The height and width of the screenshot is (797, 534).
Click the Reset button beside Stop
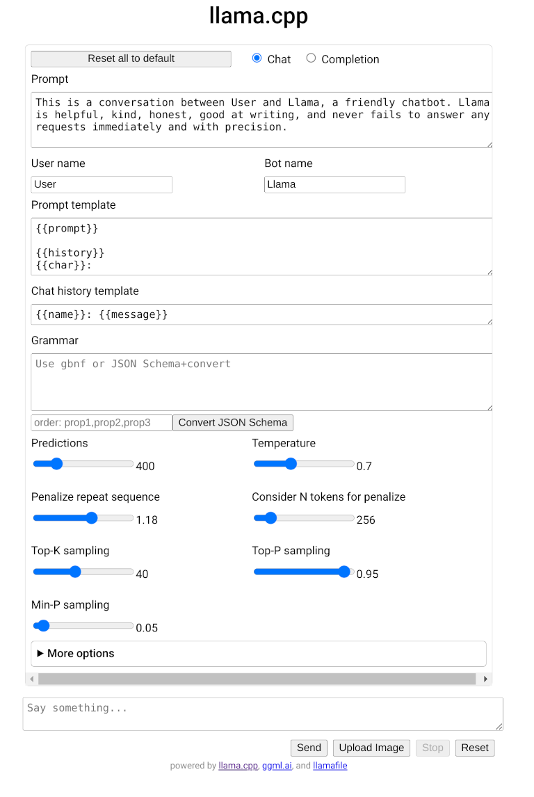click(475, 748)
